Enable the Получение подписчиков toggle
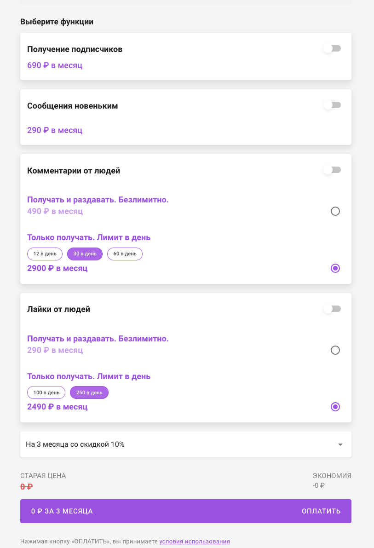 [x=332, y=49]
